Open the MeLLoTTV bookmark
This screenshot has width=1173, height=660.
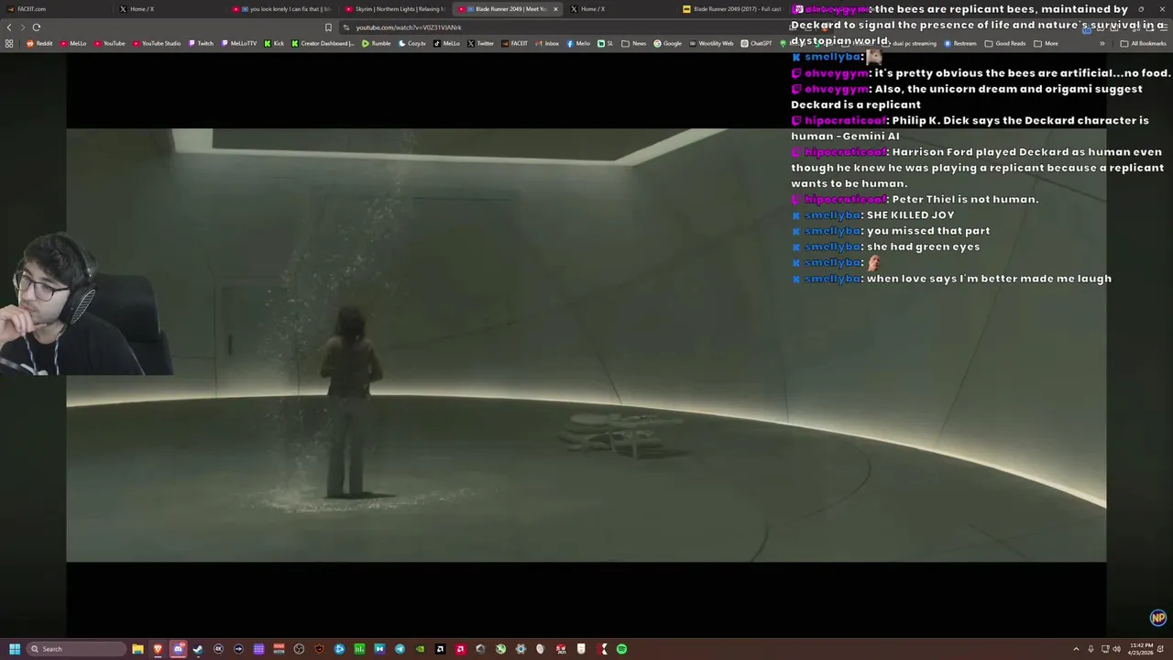tap(239, 43)
